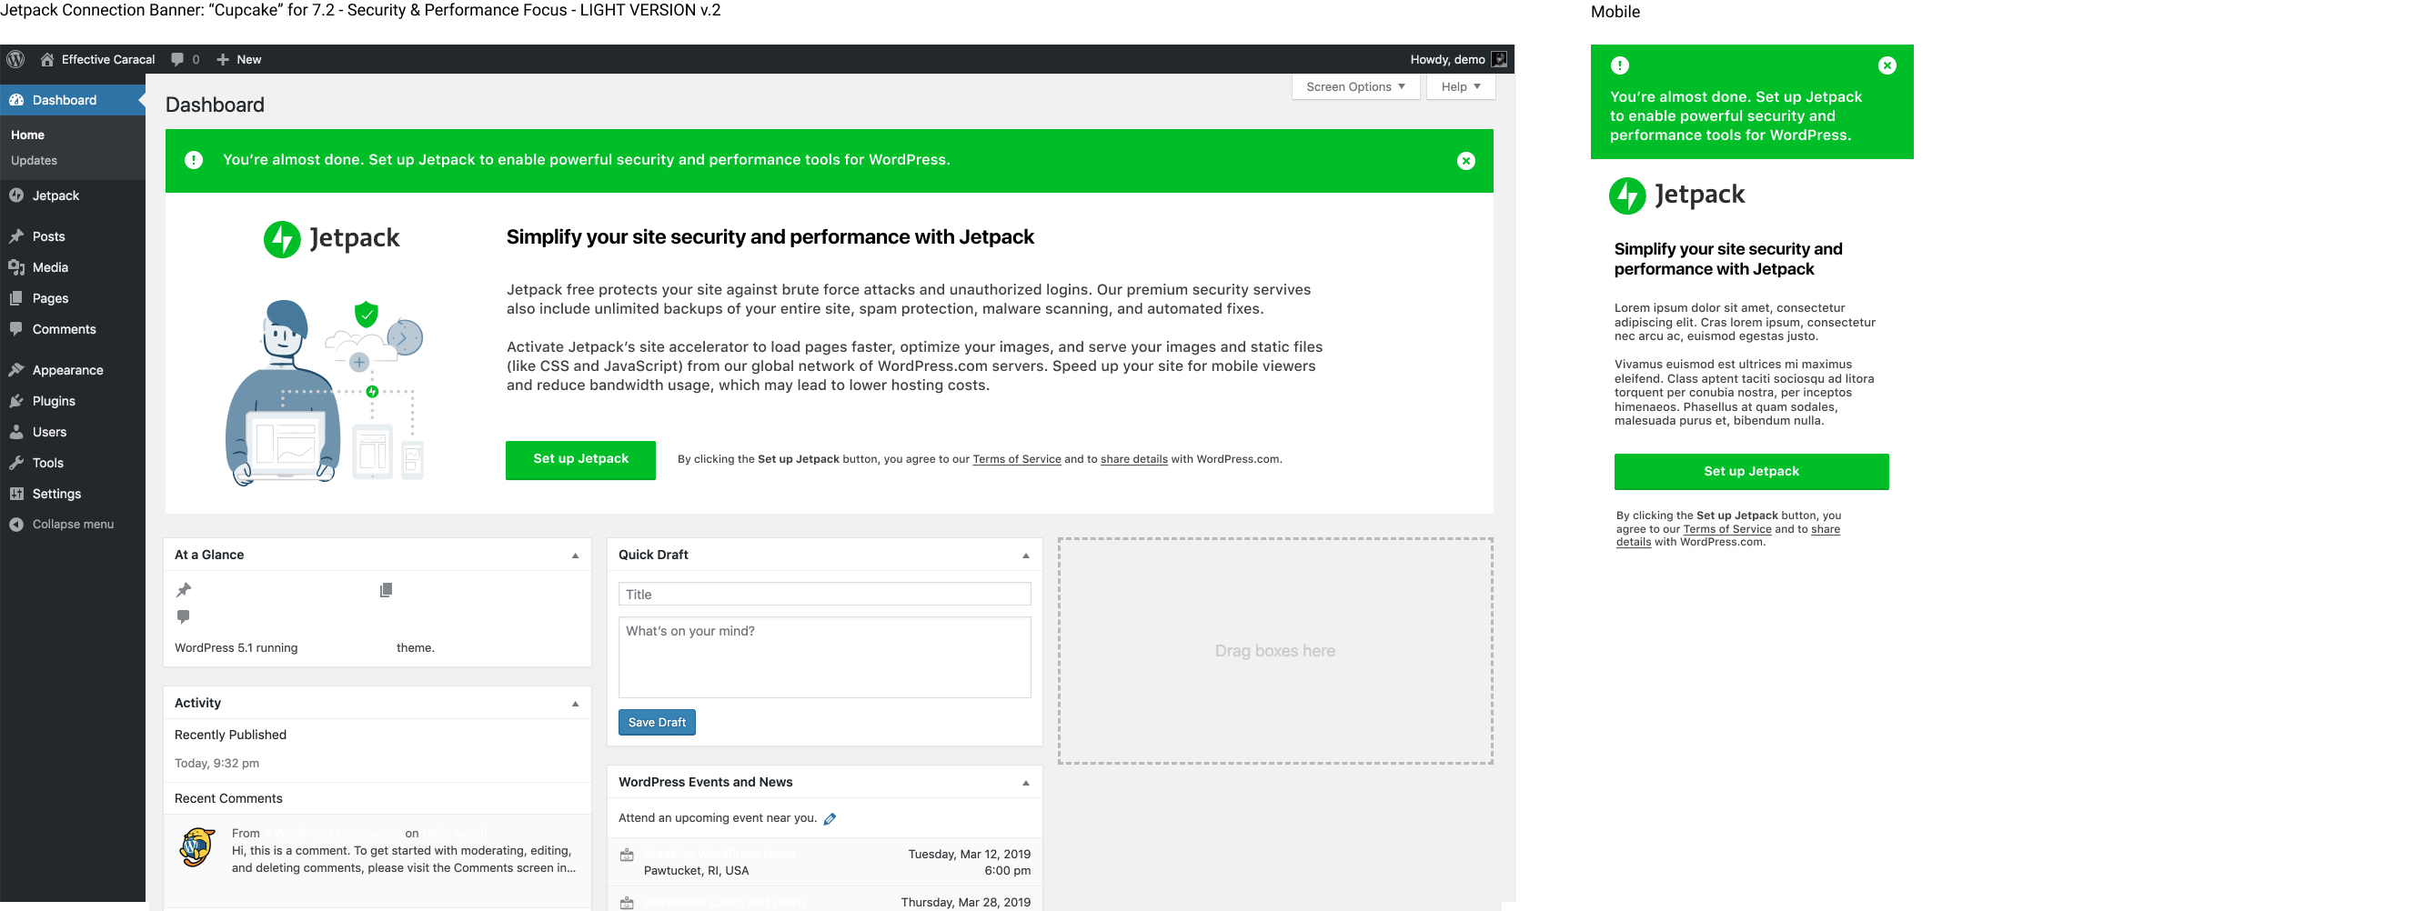The width and height of the screenshot is (2425, 911).
Task: Click the desktop Set up Jetpack button
Action: click(x=581, y=459)
